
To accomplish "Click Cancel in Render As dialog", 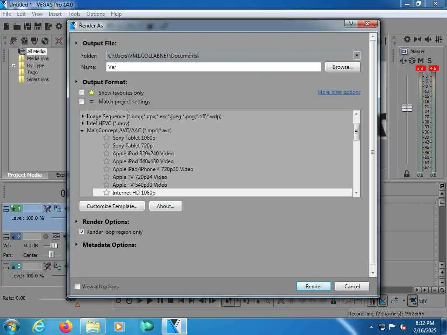I will point(352,286).
